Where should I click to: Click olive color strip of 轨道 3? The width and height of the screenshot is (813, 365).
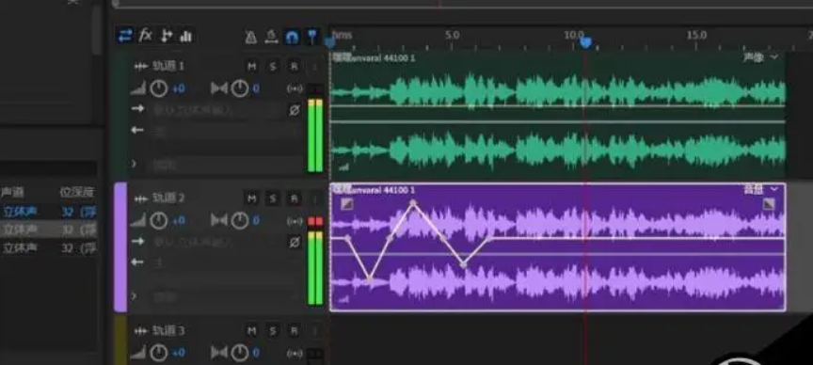tap(120, 340)
